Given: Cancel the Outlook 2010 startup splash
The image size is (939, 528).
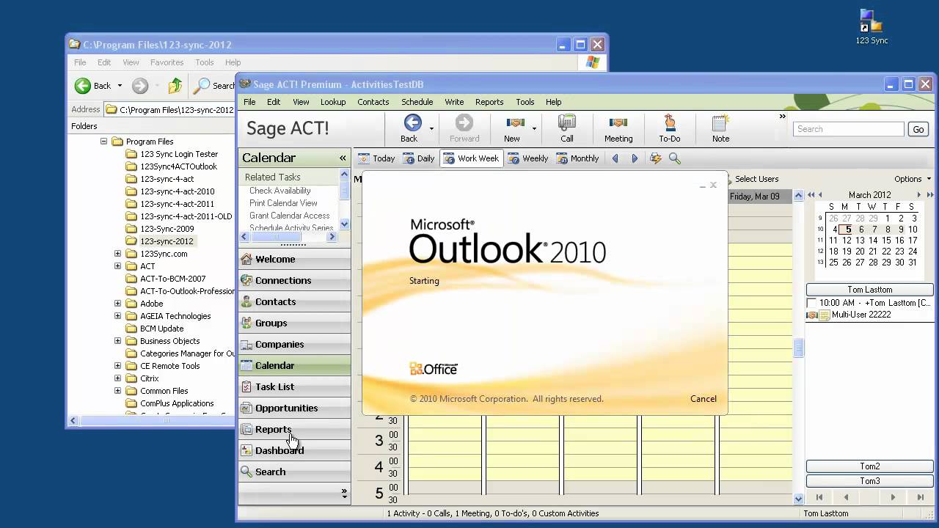Looking at the screenshot, I should pyautogui.click(x=703, y=399).
